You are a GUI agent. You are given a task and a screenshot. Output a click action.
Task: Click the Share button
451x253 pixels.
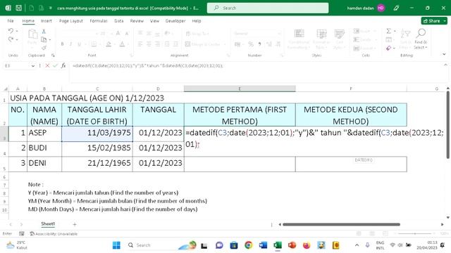click(432, 21)
